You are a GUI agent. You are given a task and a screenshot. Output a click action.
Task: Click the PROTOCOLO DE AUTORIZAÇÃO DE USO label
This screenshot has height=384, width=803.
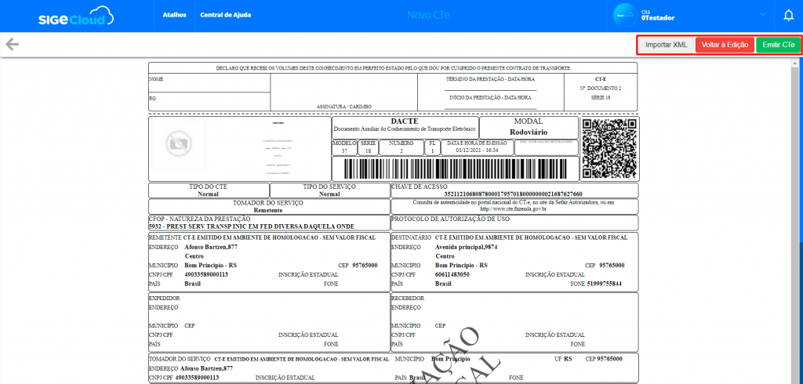(451, 219)
